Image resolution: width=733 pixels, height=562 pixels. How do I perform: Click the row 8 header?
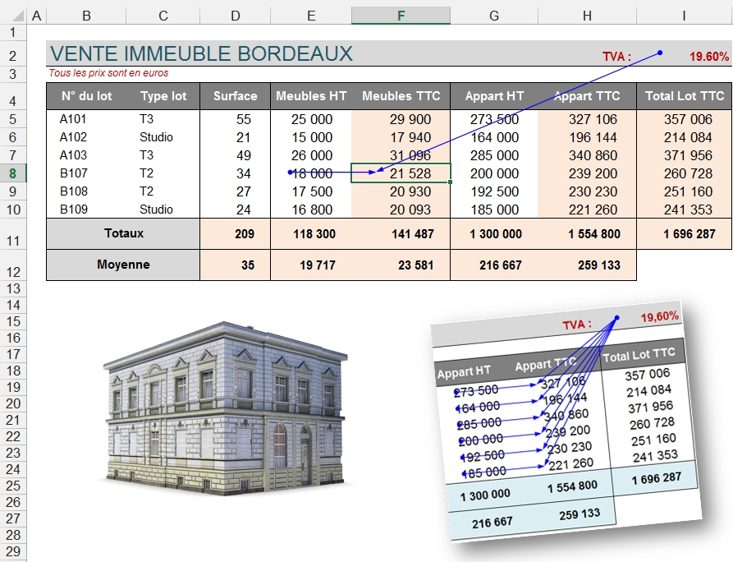13,173
